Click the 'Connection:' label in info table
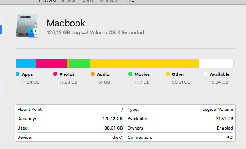This screenshot has height=149, width=246. click(140, 137)
